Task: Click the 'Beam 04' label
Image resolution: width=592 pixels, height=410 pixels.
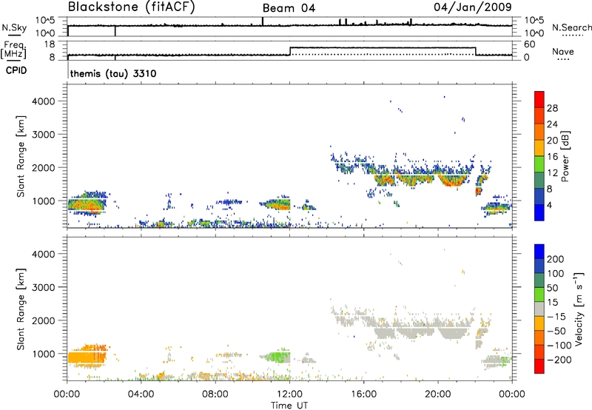Action: coord(289,8)
